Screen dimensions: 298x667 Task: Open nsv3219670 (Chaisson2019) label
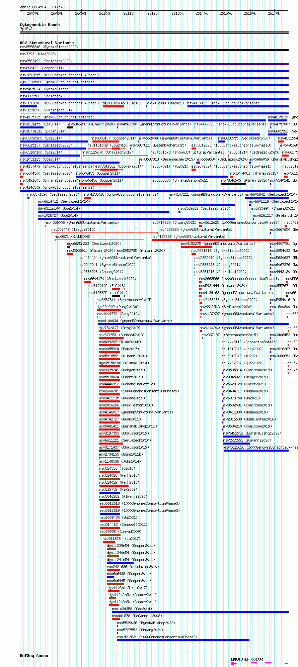[x=108, y=153]
